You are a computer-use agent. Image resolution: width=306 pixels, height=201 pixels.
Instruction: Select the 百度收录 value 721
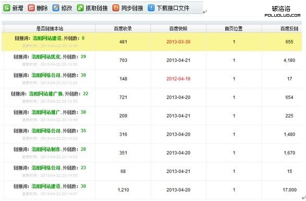123,97
